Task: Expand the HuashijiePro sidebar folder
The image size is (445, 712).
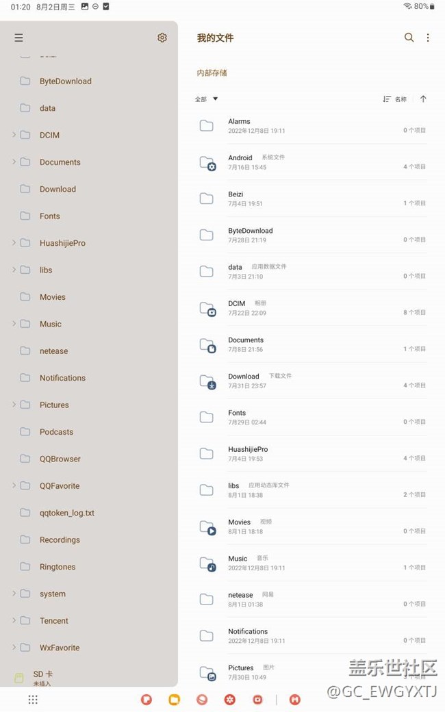Action: [14, 243]
